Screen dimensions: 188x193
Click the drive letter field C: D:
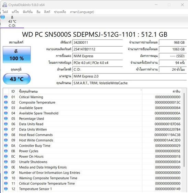point(97,70)
